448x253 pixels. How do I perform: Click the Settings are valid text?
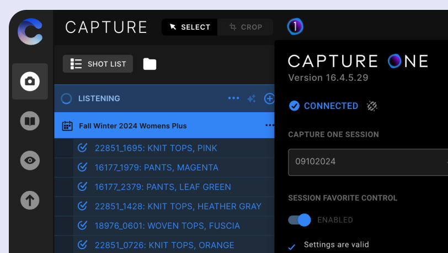pos(337,244)
